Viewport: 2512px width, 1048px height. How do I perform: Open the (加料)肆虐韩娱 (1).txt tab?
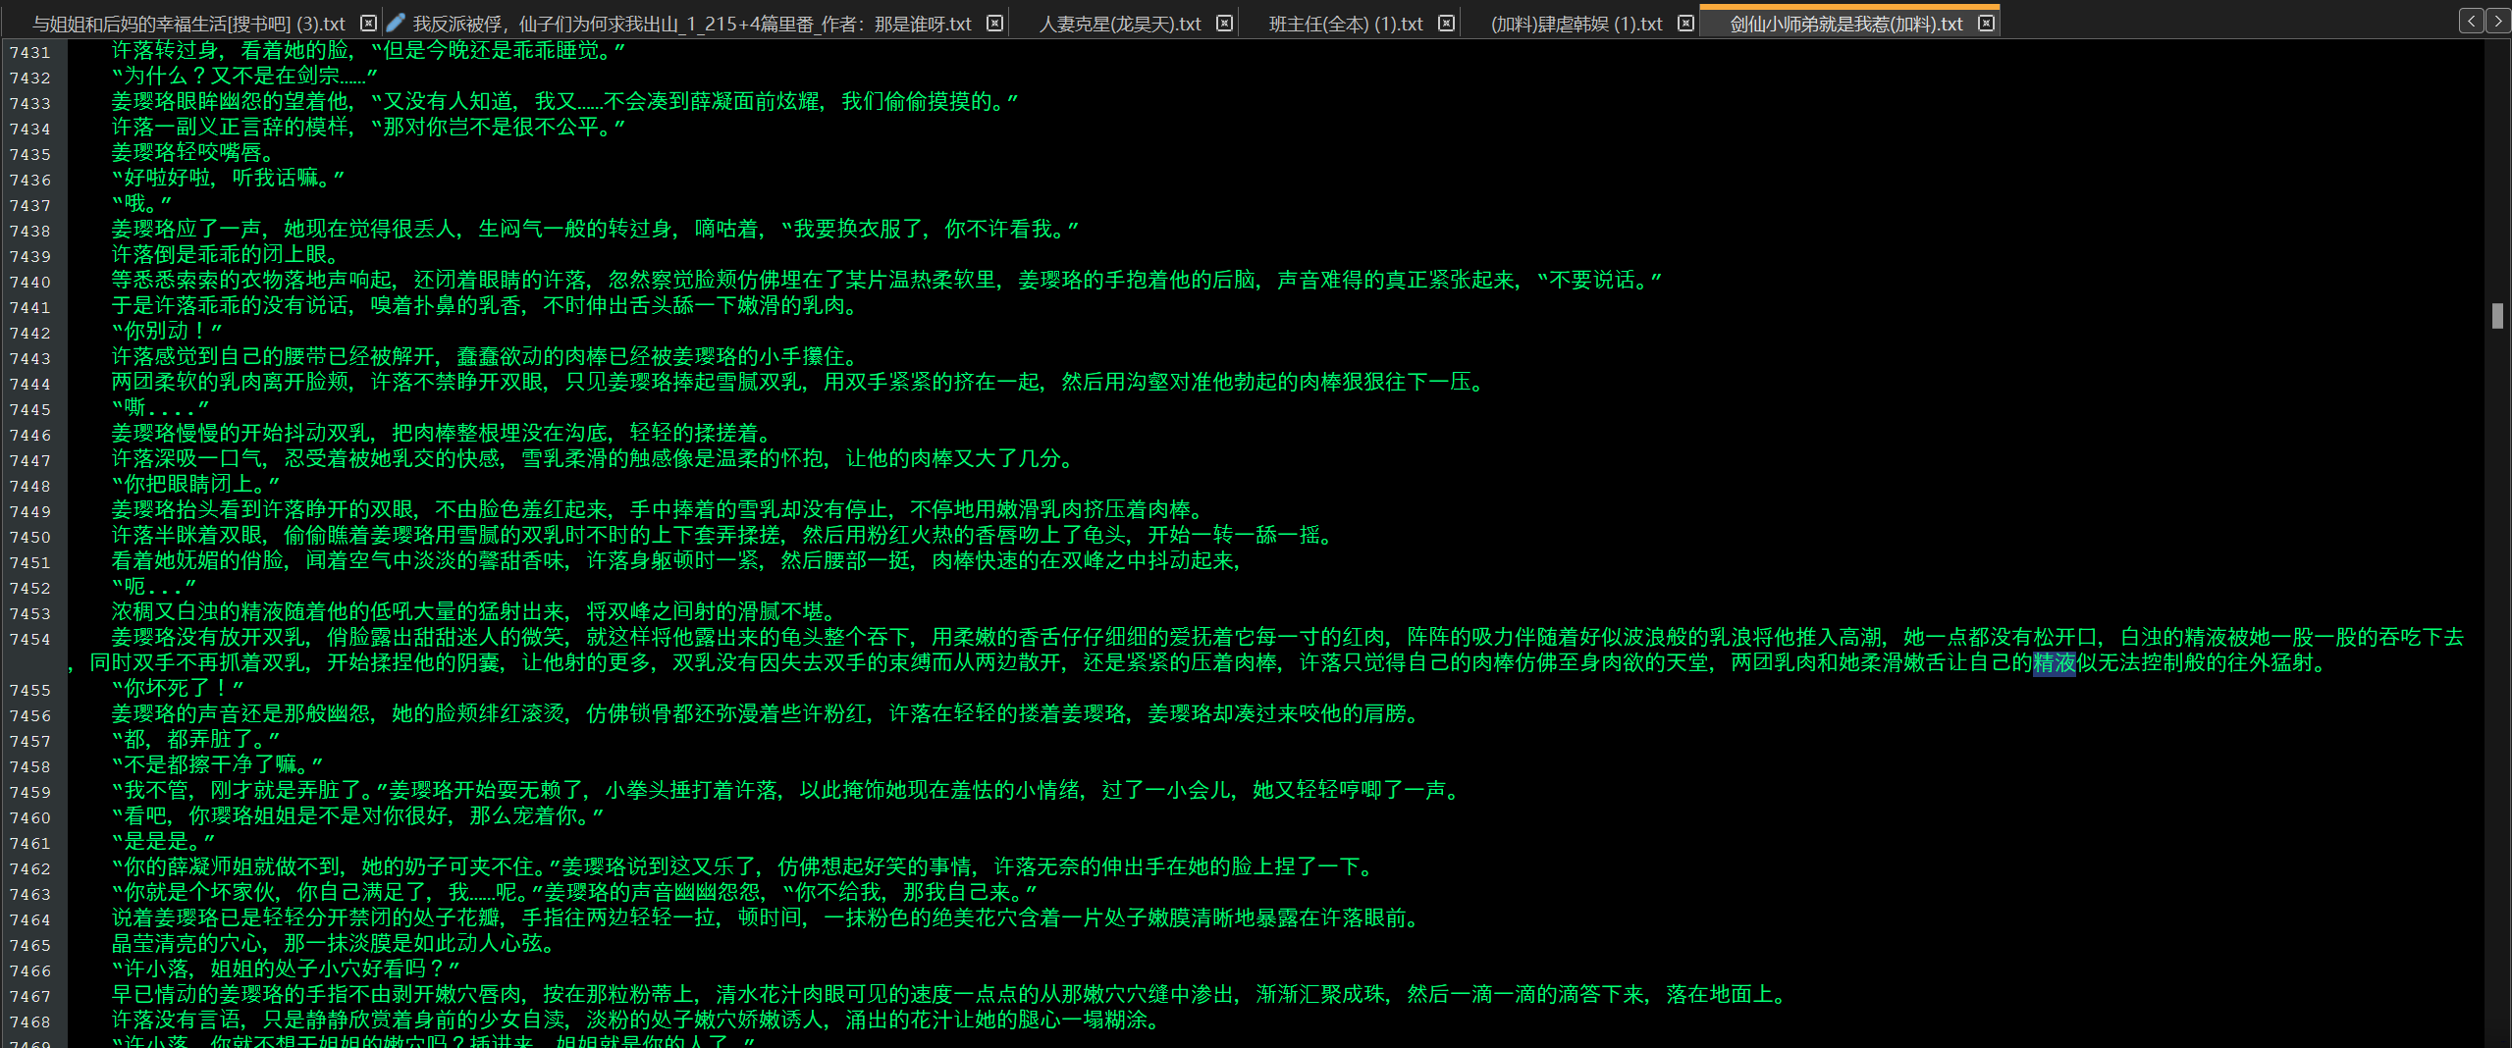tap(1576, 24)
